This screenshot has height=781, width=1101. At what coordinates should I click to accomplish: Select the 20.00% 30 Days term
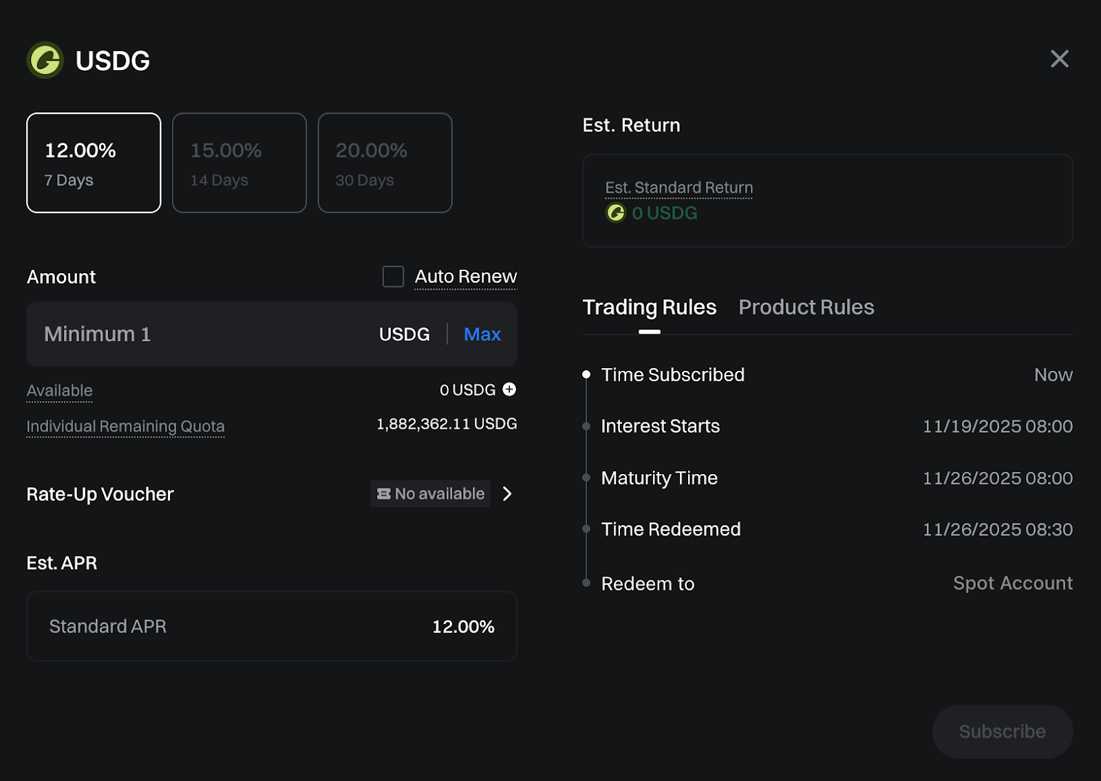(x=385, y=163)
